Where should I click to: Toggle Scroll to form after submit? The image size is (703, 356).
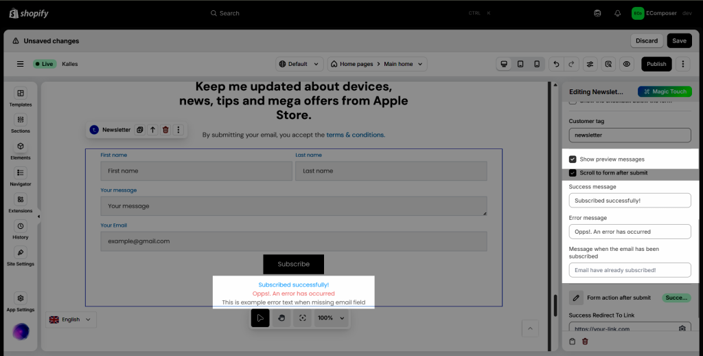coord(573,173)
